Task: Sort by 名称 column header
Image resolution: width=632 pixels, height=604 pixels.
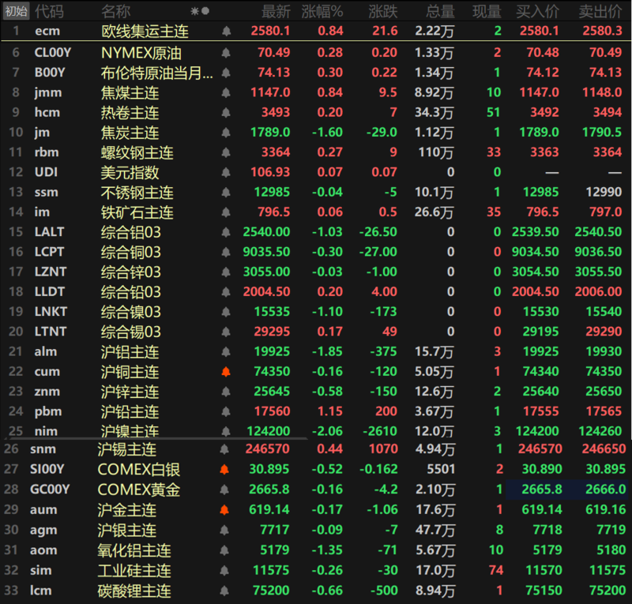Action: [115, 11]
